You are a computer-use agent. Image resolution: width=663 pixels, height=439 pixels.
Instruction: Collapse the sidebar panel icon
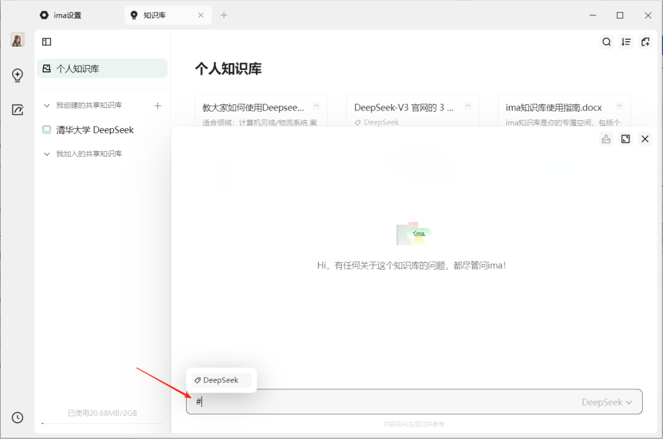tap(47, 42)
